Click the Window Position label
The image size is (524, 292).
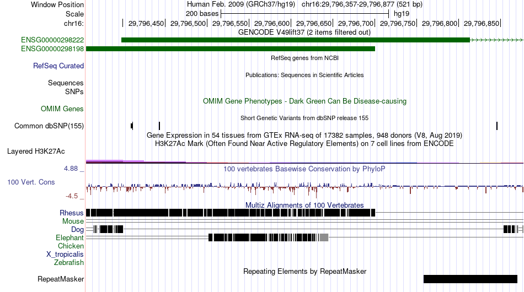[57, 4]
